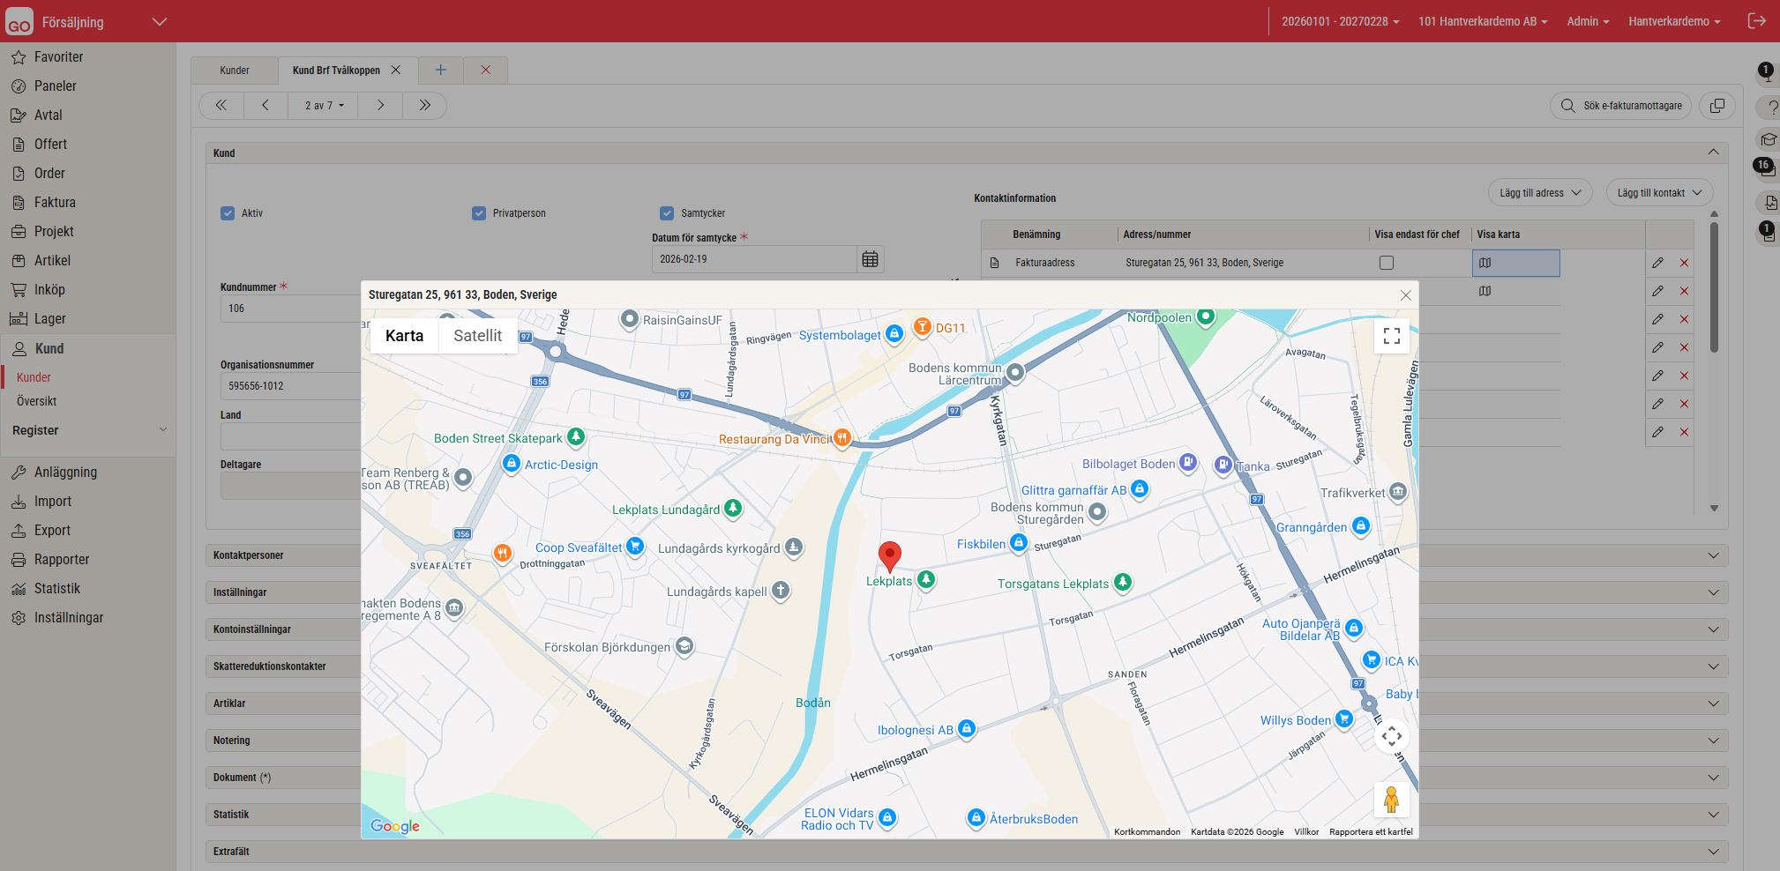Open the Admin dropdown
This screenshot has width=1780, height=871.
click(1588, 21)
